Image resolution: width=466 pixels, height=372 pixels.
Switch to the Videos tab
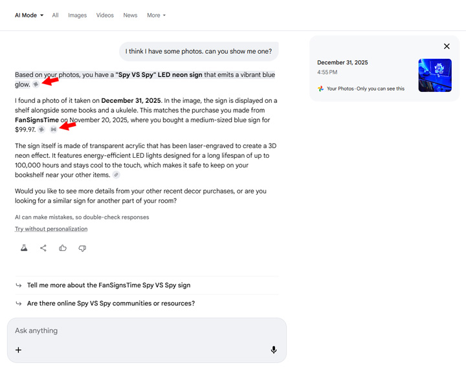point(105,15)
